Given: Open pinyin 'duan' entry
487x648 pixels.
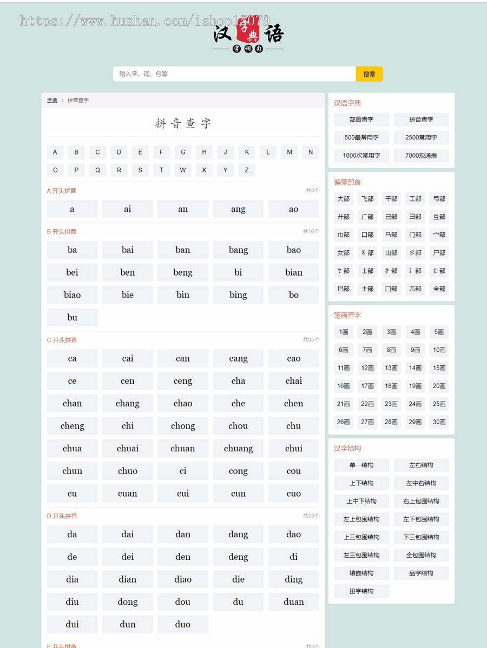Looking at the screenshot, I should (294, 602).
